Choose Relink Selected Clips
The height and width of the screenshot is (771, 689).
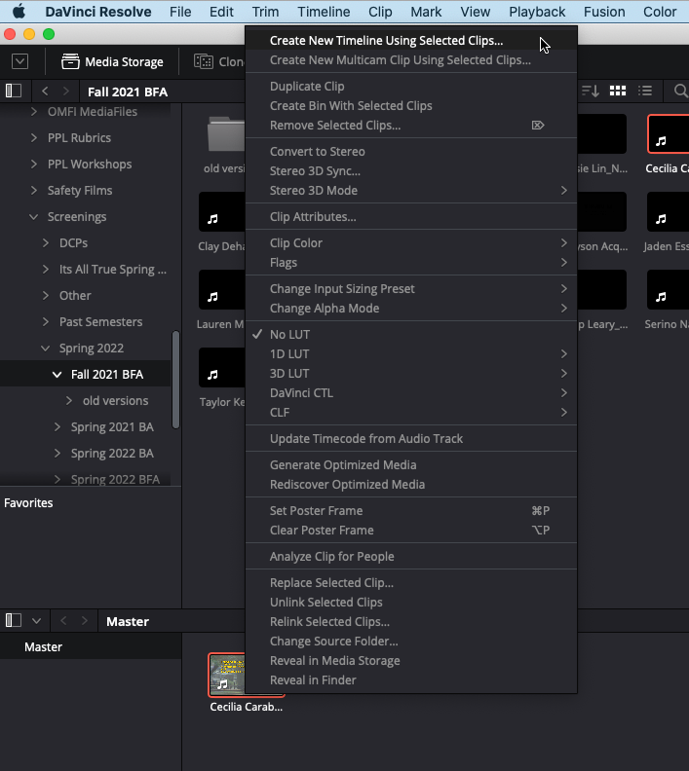click(411, 621)
